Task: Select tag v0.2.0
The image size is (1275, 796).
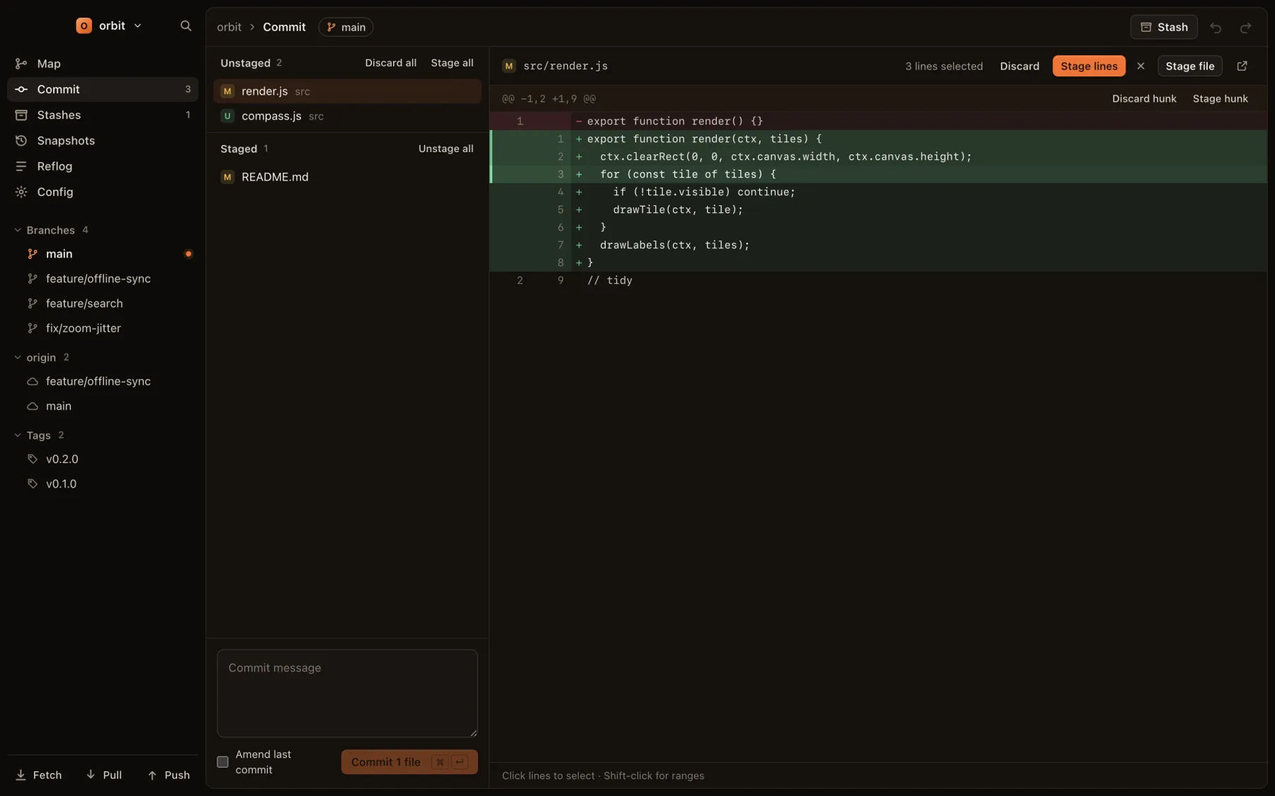Action: tap(103, 459)
